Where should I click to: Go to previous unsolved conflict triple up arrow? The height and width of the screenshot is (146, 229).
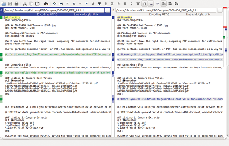106,3
